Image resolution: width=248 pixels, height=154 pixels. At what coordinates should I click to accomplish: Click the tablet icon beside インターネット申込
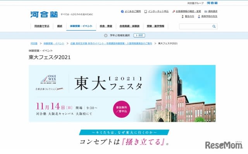pos(146,12)
